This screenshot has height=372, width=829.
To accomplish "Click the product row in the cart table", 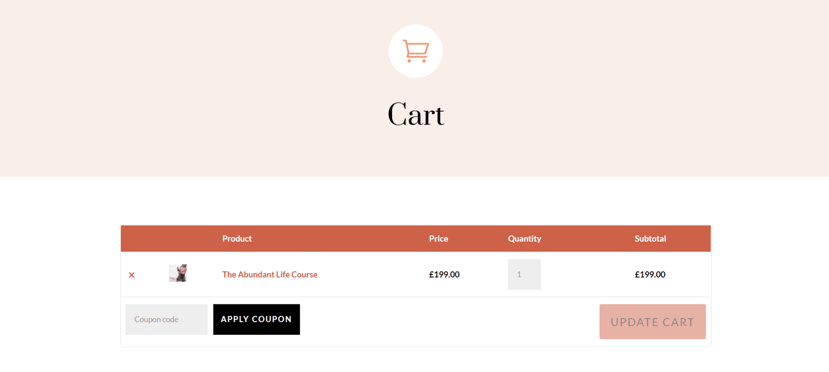I will [368, 274].
